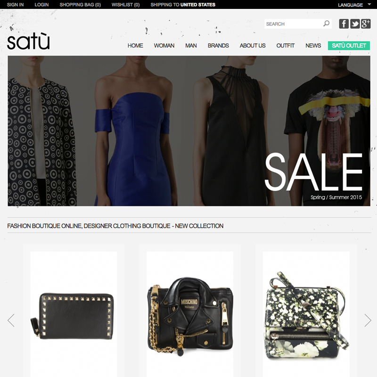Change the Shipping to United States destination
Screen dimensions: 377x377
[x=183, y=5]
